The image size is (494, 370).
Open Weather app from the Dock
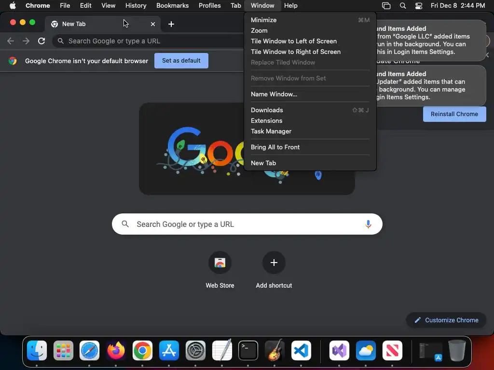click(366, 350)
